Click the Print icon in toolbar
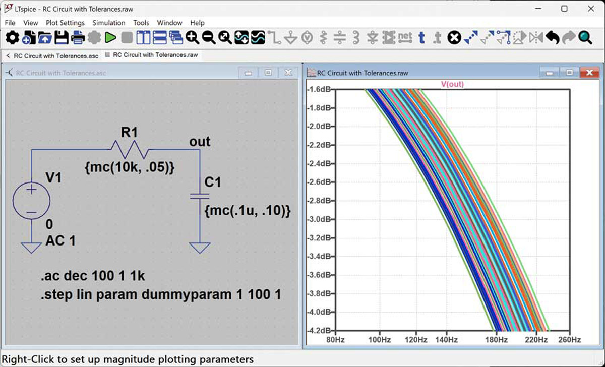The width and height of the screenshot is (605, 367). [78, 37]
